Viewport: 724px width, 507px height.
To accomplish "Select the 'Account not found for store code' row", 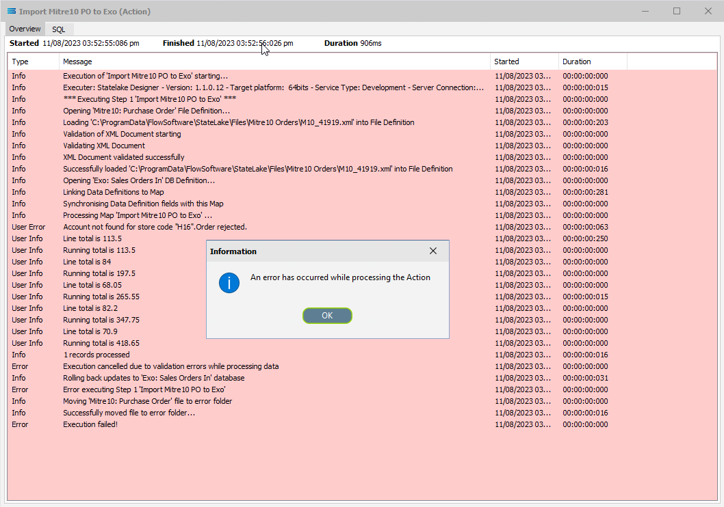I will pyautogui.click(x=362, y=228).
